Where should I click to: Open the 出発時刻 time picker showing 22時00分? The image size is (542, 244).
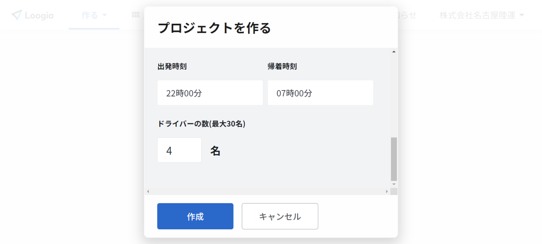tap(210, 93)
